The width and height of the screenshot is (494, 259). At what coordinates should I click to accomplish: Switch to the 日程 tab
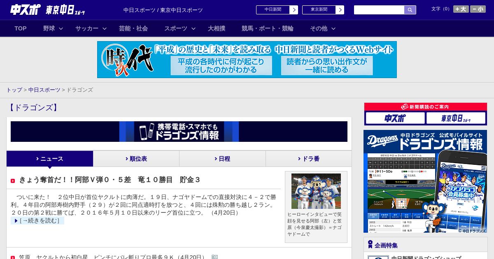(x=222, y=159)
